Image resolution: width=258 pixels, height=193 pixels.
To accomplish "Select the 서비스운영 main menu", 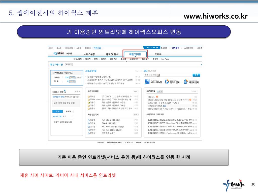I will [89, 54].
